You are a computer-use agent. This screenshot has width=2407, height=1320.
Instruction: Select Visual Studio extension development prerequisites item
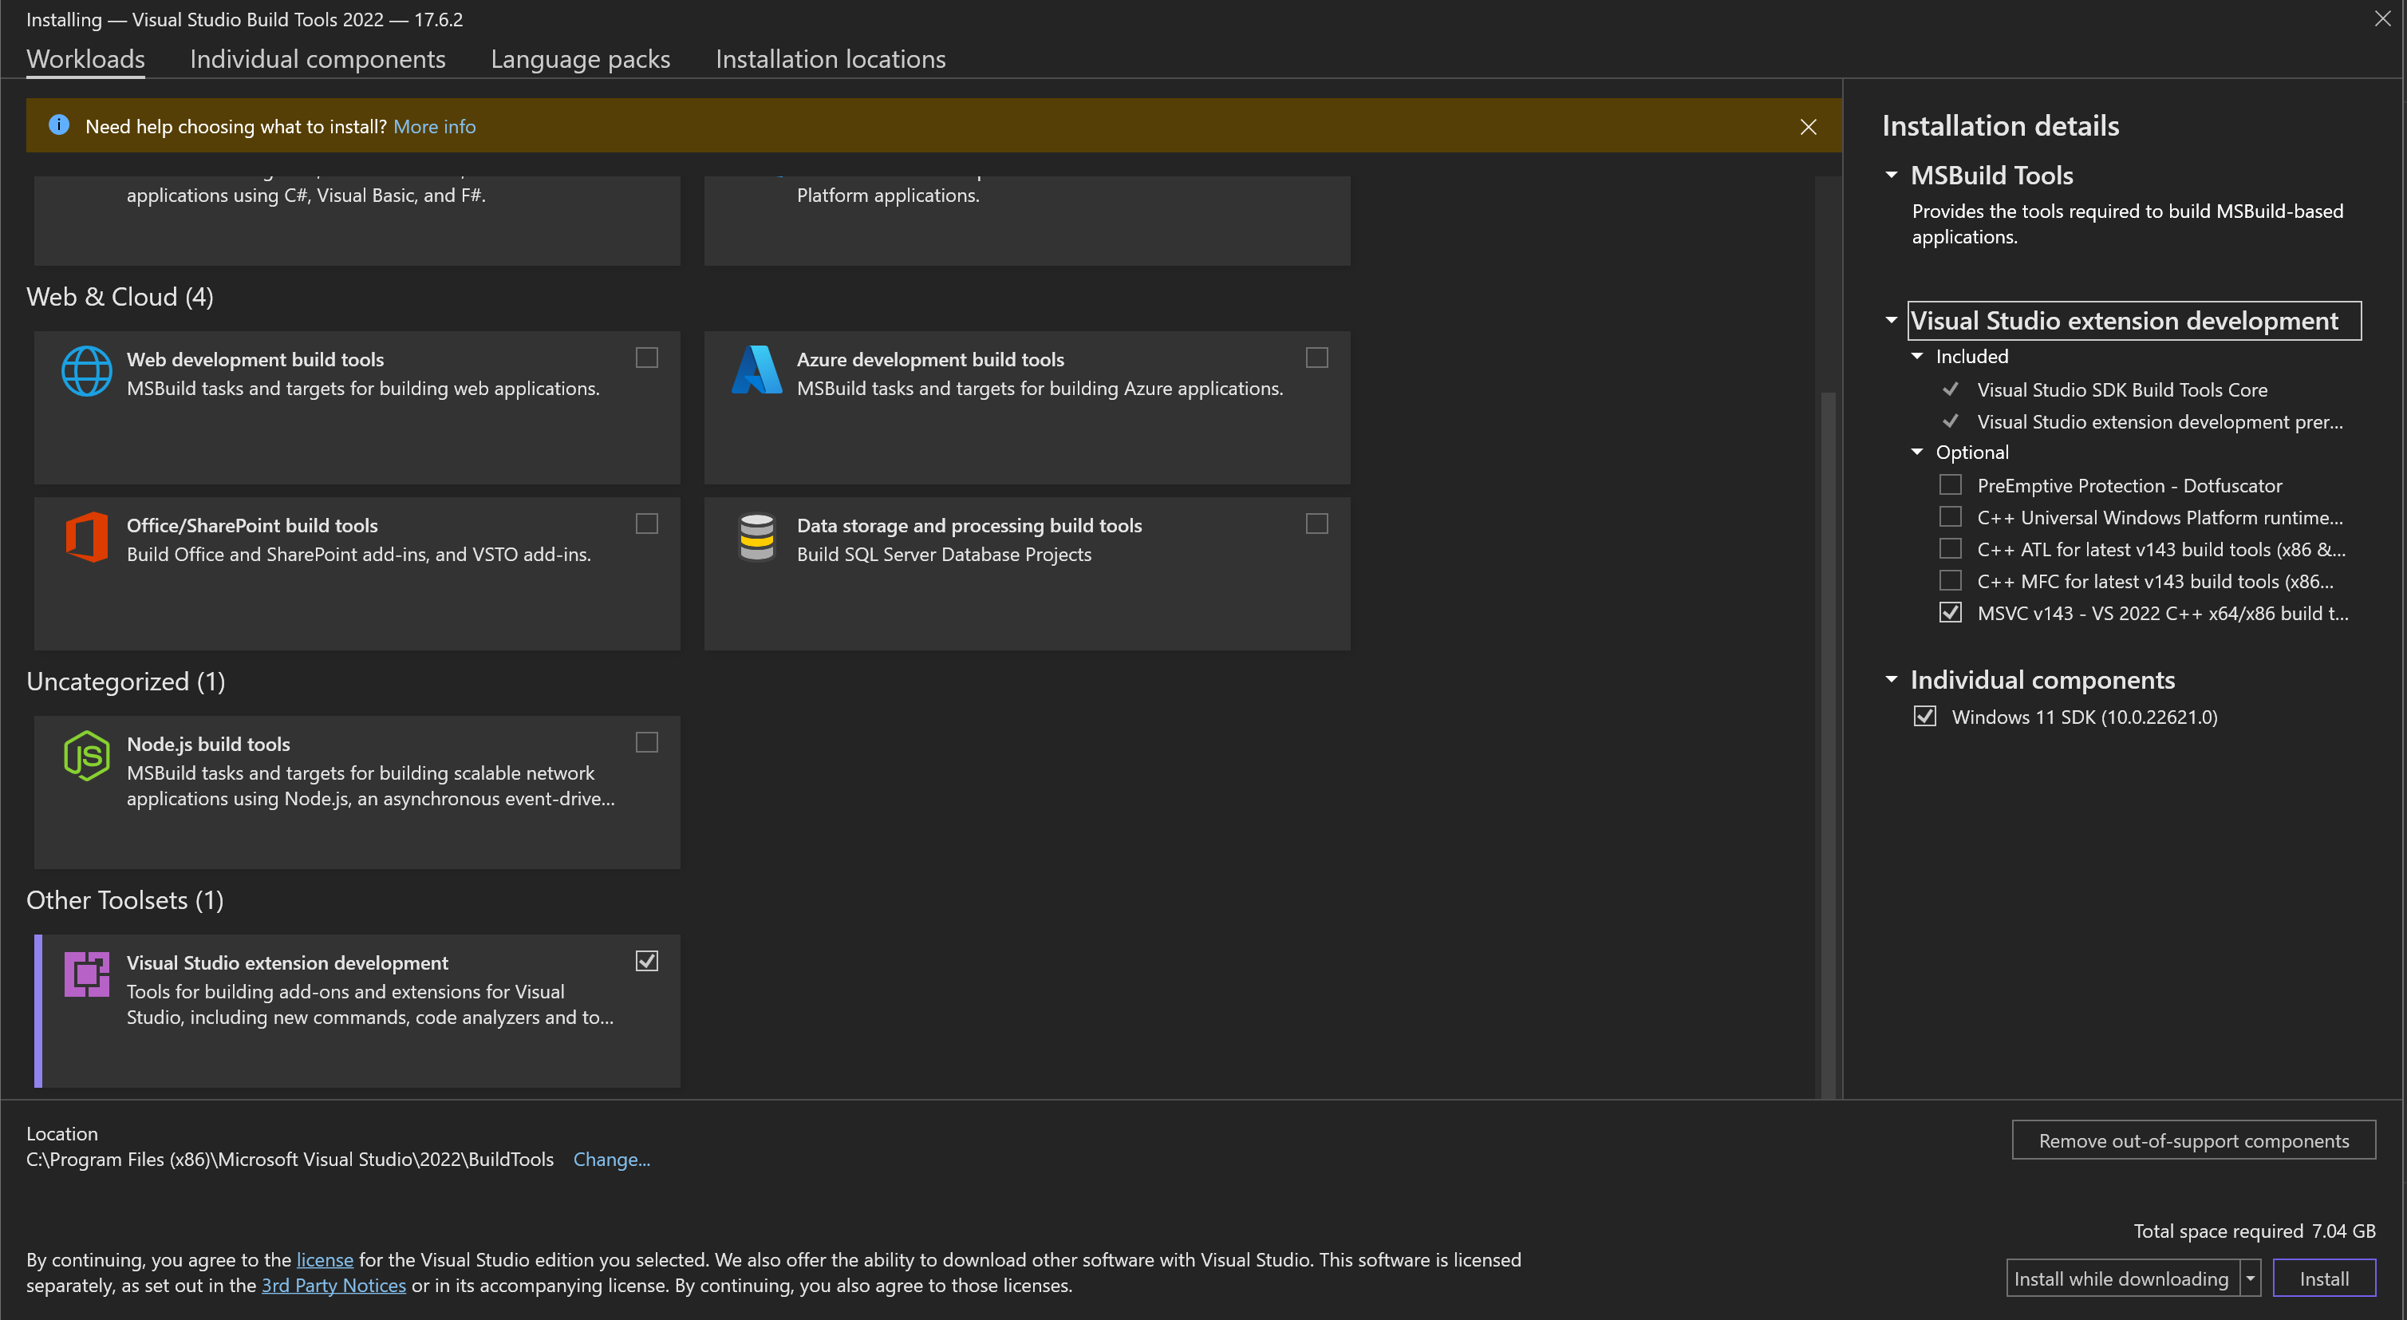click(2160, 421)
